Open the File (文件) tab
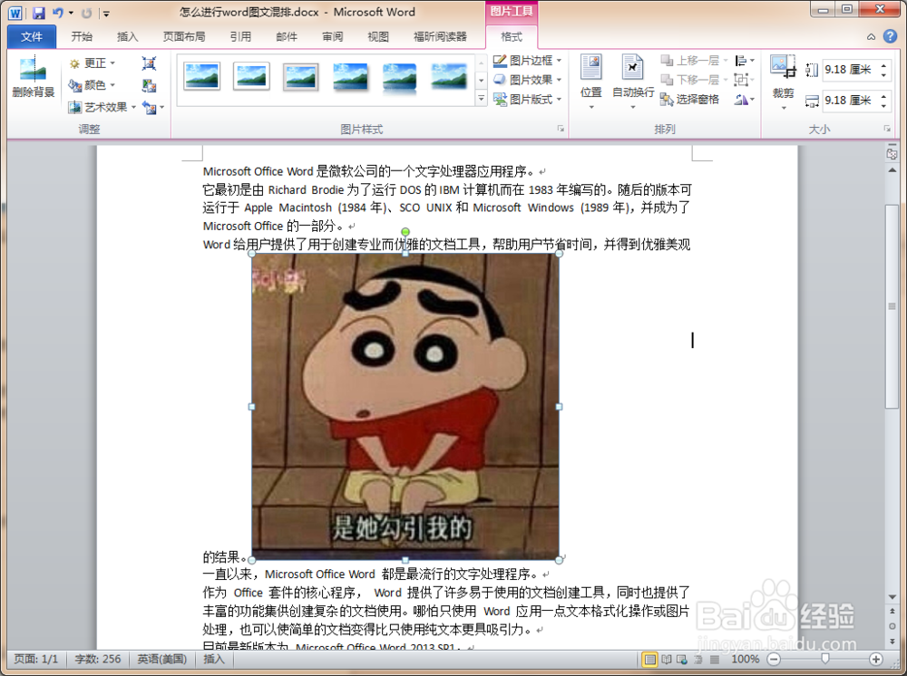The image size is (907, 676). pyautogui.click(x=32, y=36)
